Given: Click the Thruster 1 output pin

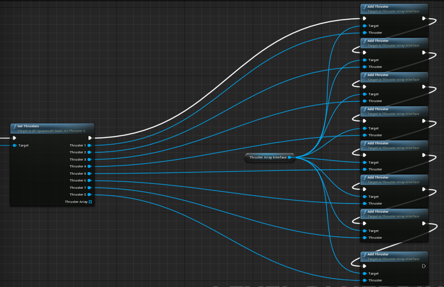Looking at the screenshot, I should click(x=89, y=145).
